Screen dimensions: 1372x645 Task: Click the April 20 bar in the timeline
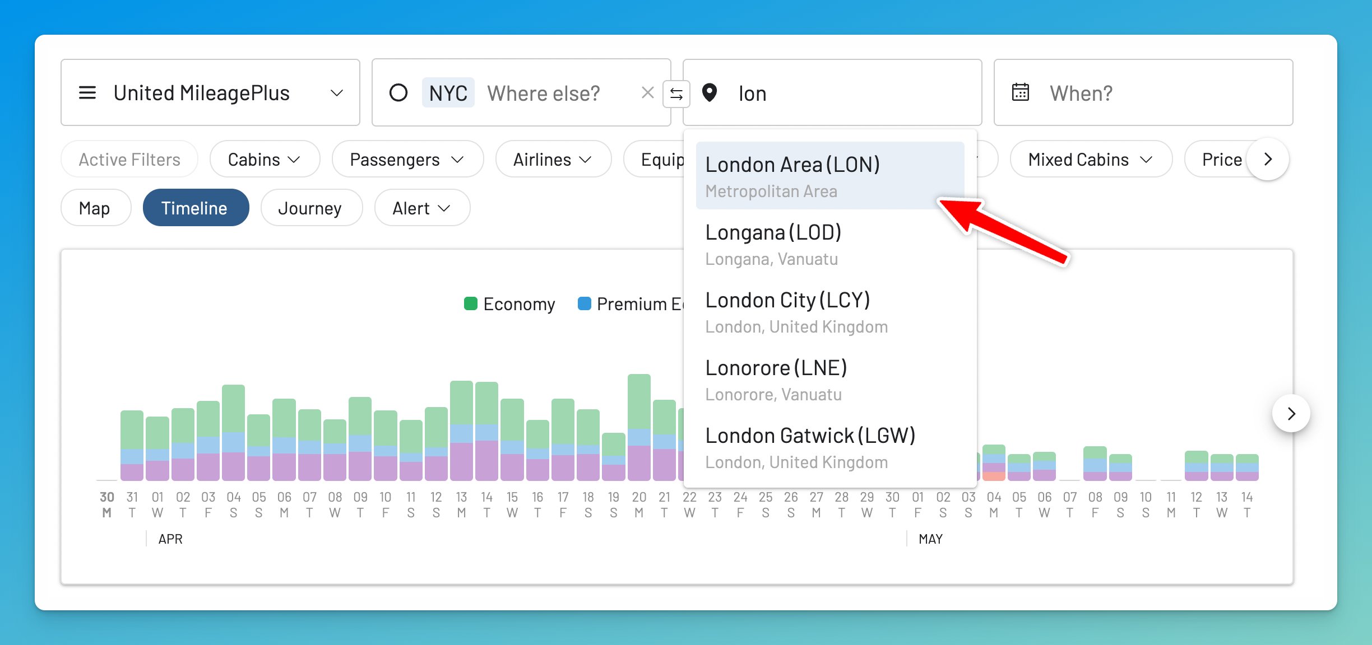tap(638, 428)
